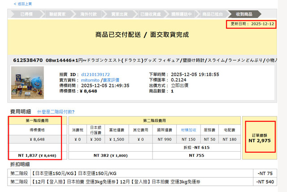Click the 服務費 NT 50 cell
Image resolution: width=287 pixels, height=192 pixels.
pos(209,139)
